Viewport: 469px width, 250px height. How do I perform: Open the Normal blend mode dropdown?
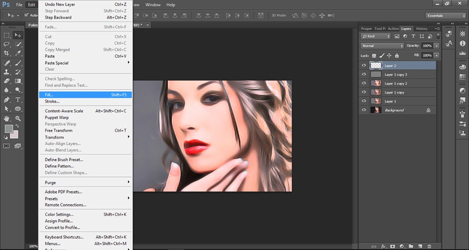(382, 46)
